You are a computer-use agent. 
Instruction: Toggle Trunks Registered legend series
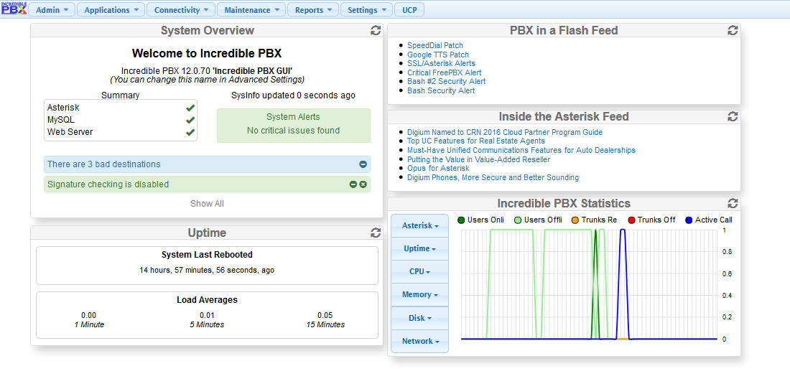pyautogui.click(x=594, y=220)
